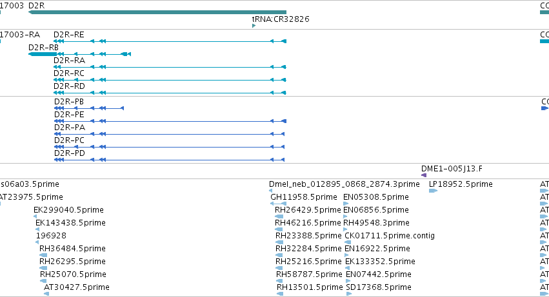Image resolution: width=549 pixels, height=297 pixels.
Task: Click the CK01711.5prime.contig label
Action: (390, 235)
